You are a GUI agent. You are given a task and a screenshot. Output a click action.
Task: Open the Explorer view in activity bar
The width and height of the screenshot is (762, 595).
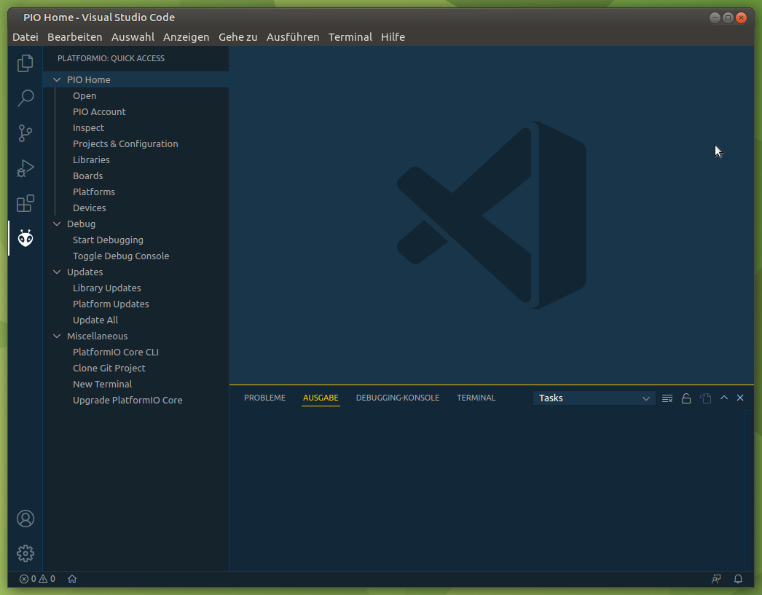pos(25,63)
